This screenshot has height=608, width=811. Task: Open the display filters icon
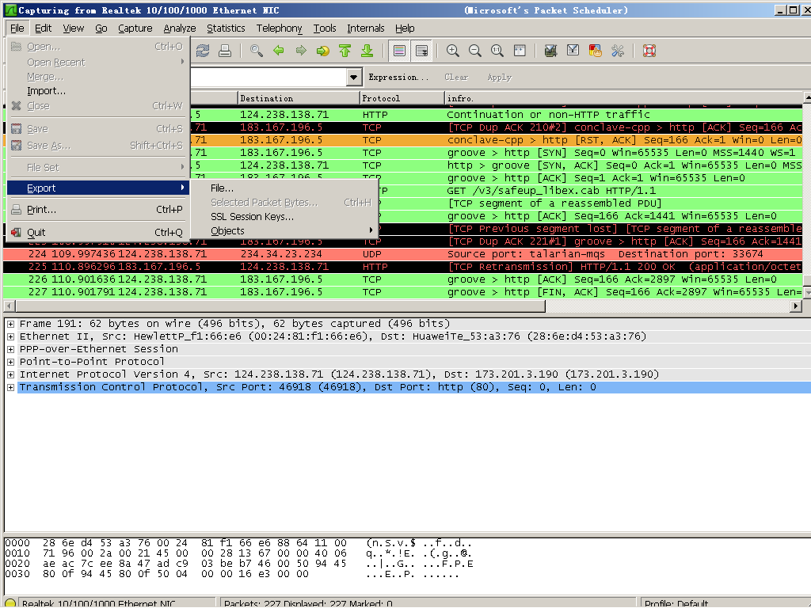click(573, 51)
